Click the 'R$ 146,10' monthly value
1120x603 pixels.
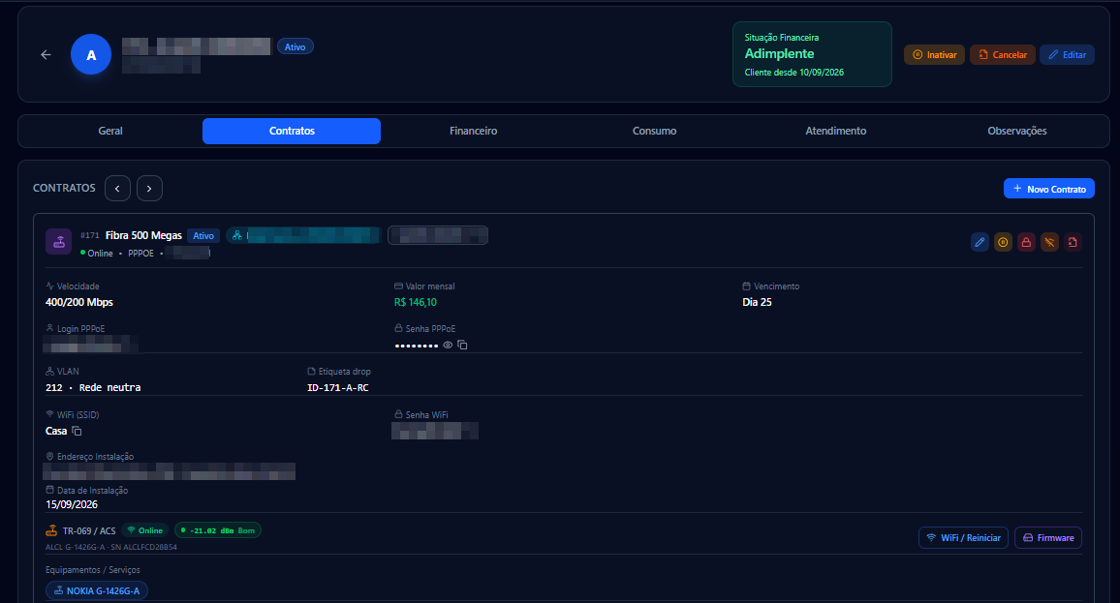415,302
